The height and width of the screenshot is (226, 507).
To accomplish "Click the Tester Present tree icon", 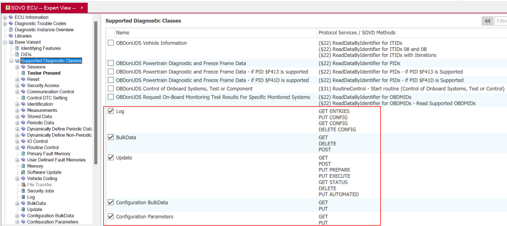I will click(23, 73).
